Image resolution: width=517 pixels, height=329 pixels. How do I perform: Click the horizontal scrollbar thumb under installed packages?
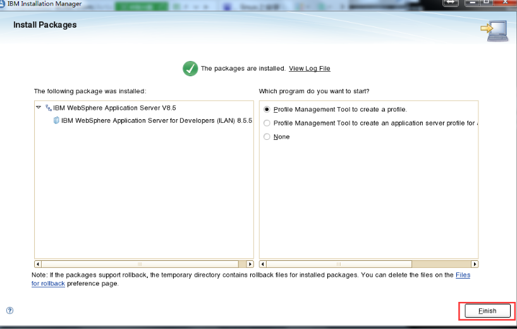click(140, 264)
